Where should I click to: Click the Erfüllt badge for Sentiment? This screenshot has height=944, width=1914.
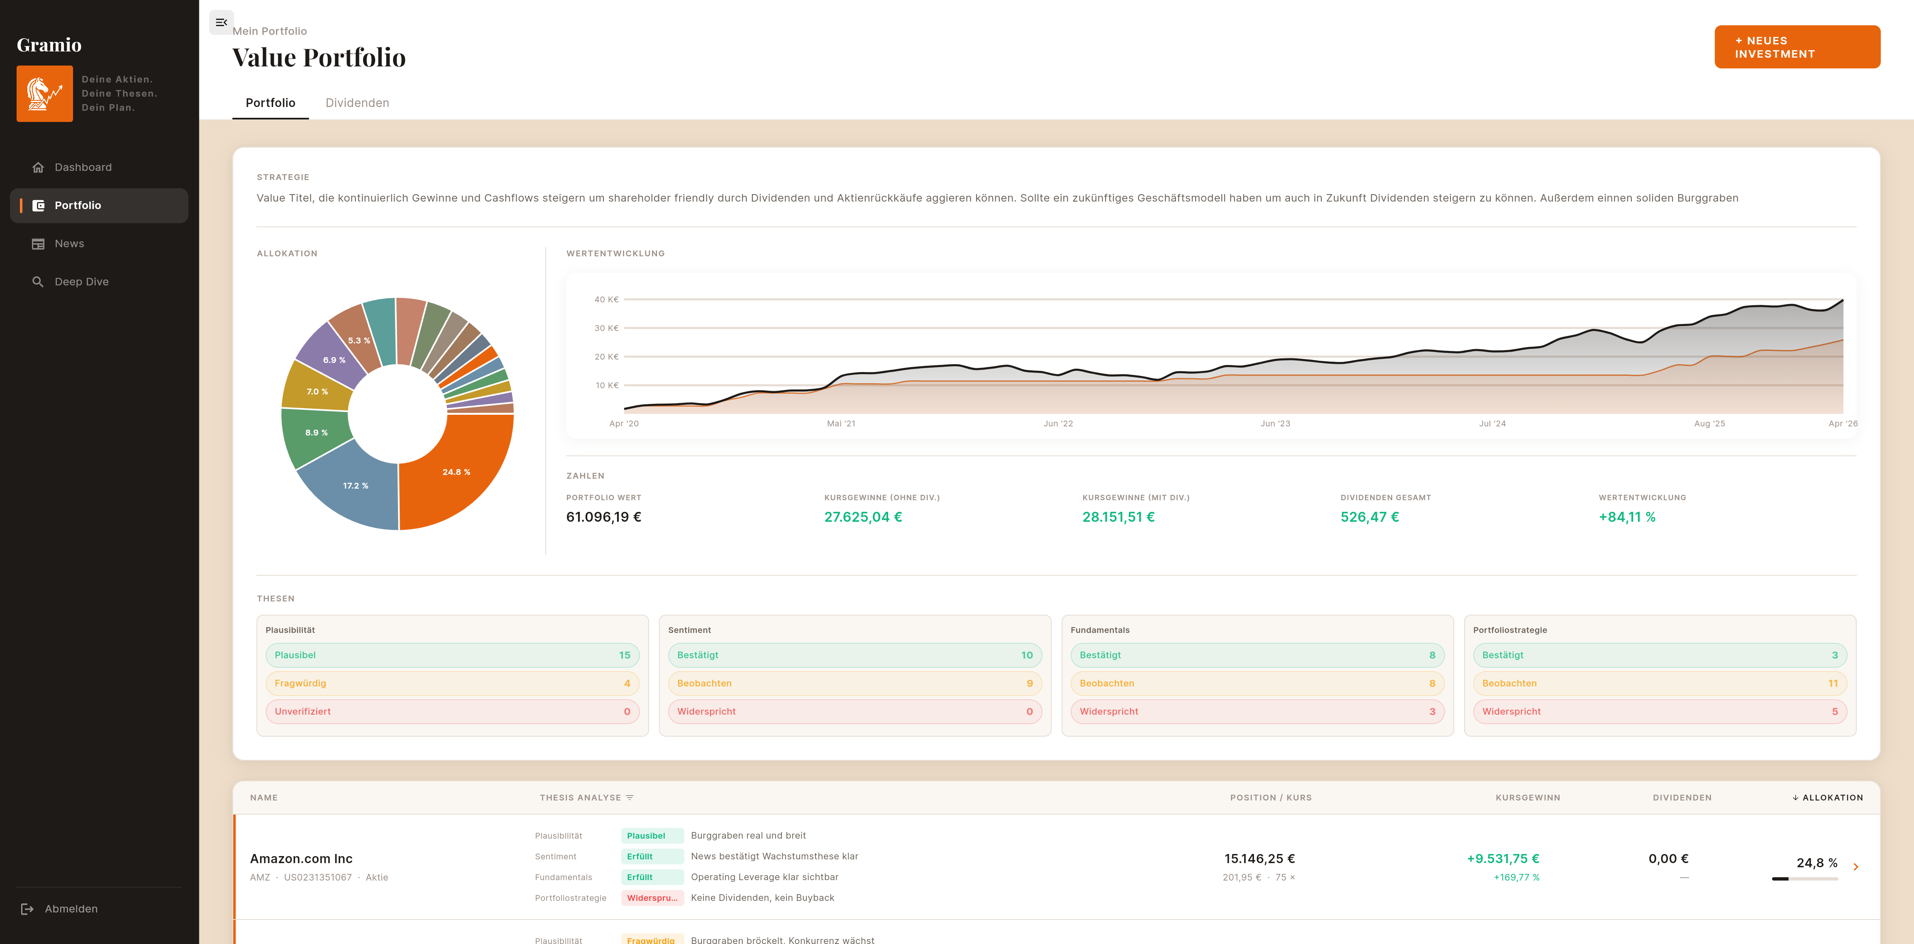click(652, 857)
